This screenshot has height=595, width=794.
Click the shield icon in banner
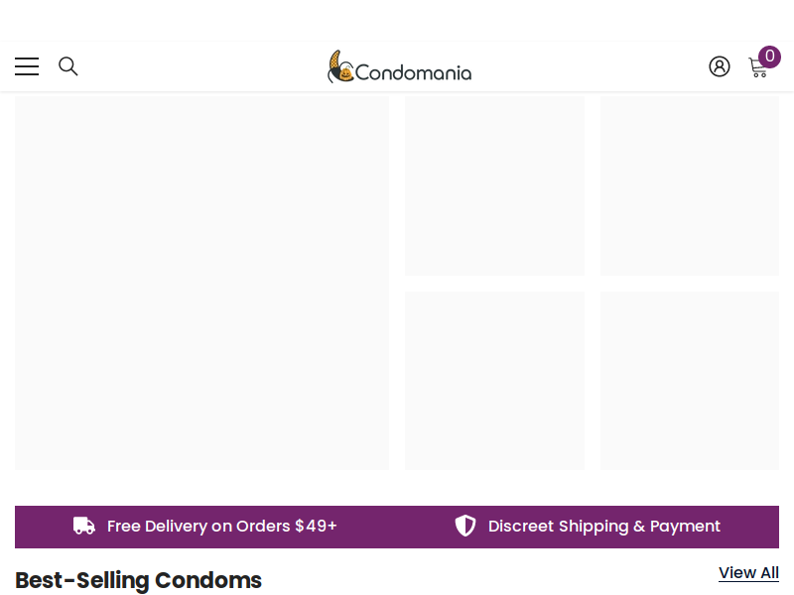pos(464,526)
